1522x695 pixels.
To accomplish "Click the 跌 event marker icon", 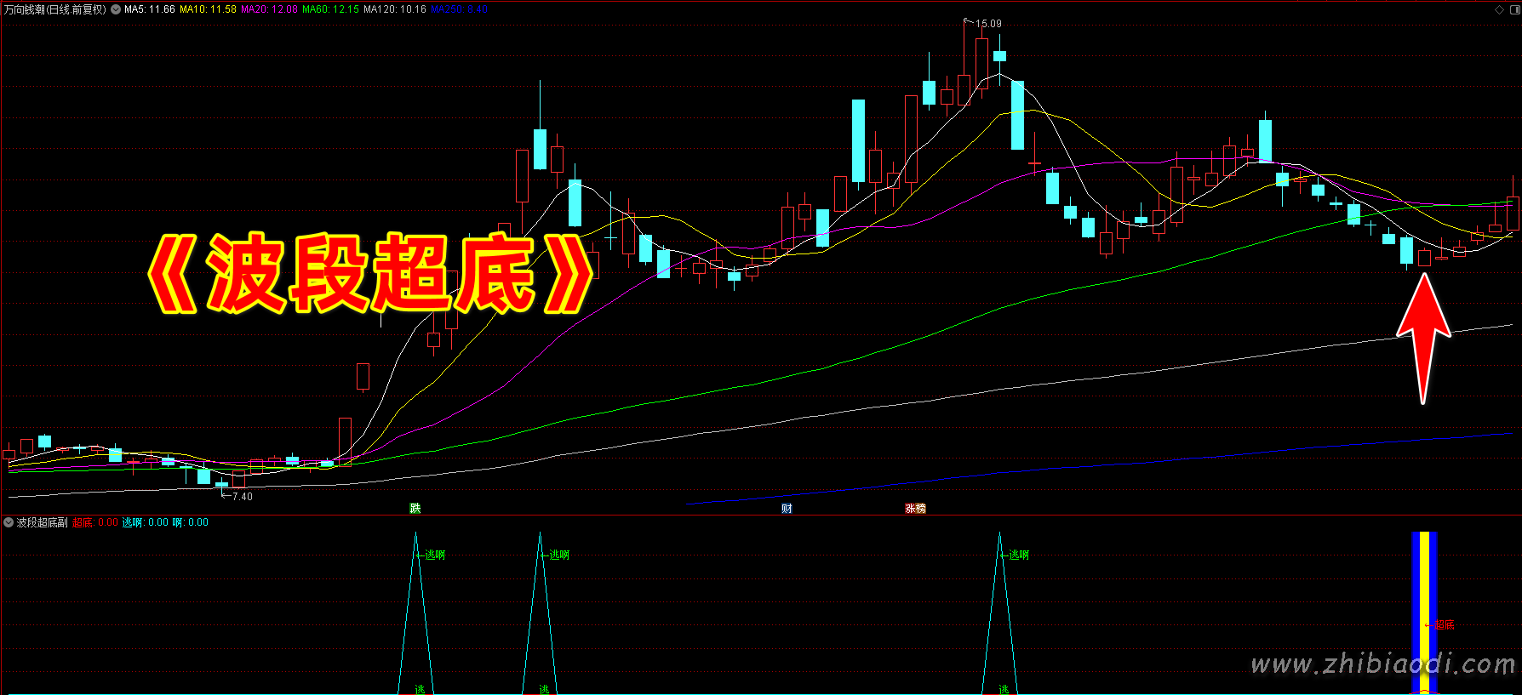I will [x=415, y=508].
